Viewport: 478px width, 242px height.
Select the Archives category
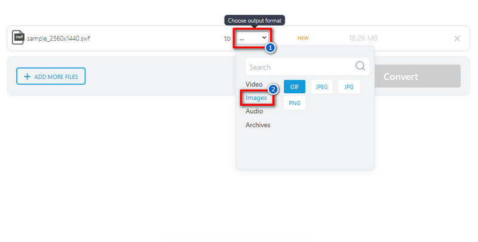(x=258, y=125)
